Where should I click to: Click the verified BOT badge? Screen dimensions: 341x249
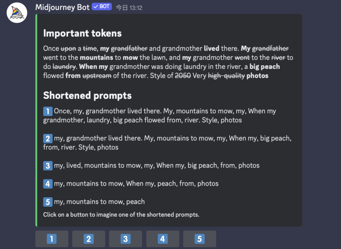click(102, 7)
